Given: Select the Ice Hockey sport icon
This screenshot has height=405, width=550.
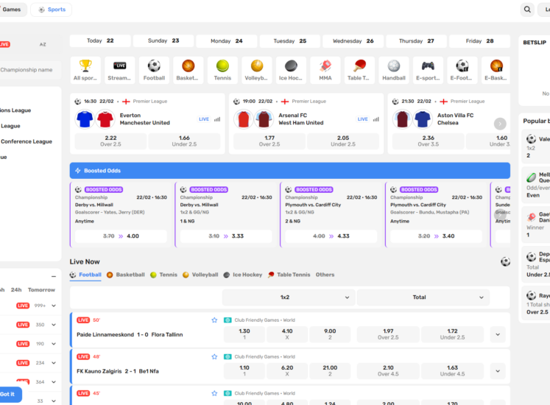Looking at the screenshot, I should pyautogui.click(x=291, y=70).
